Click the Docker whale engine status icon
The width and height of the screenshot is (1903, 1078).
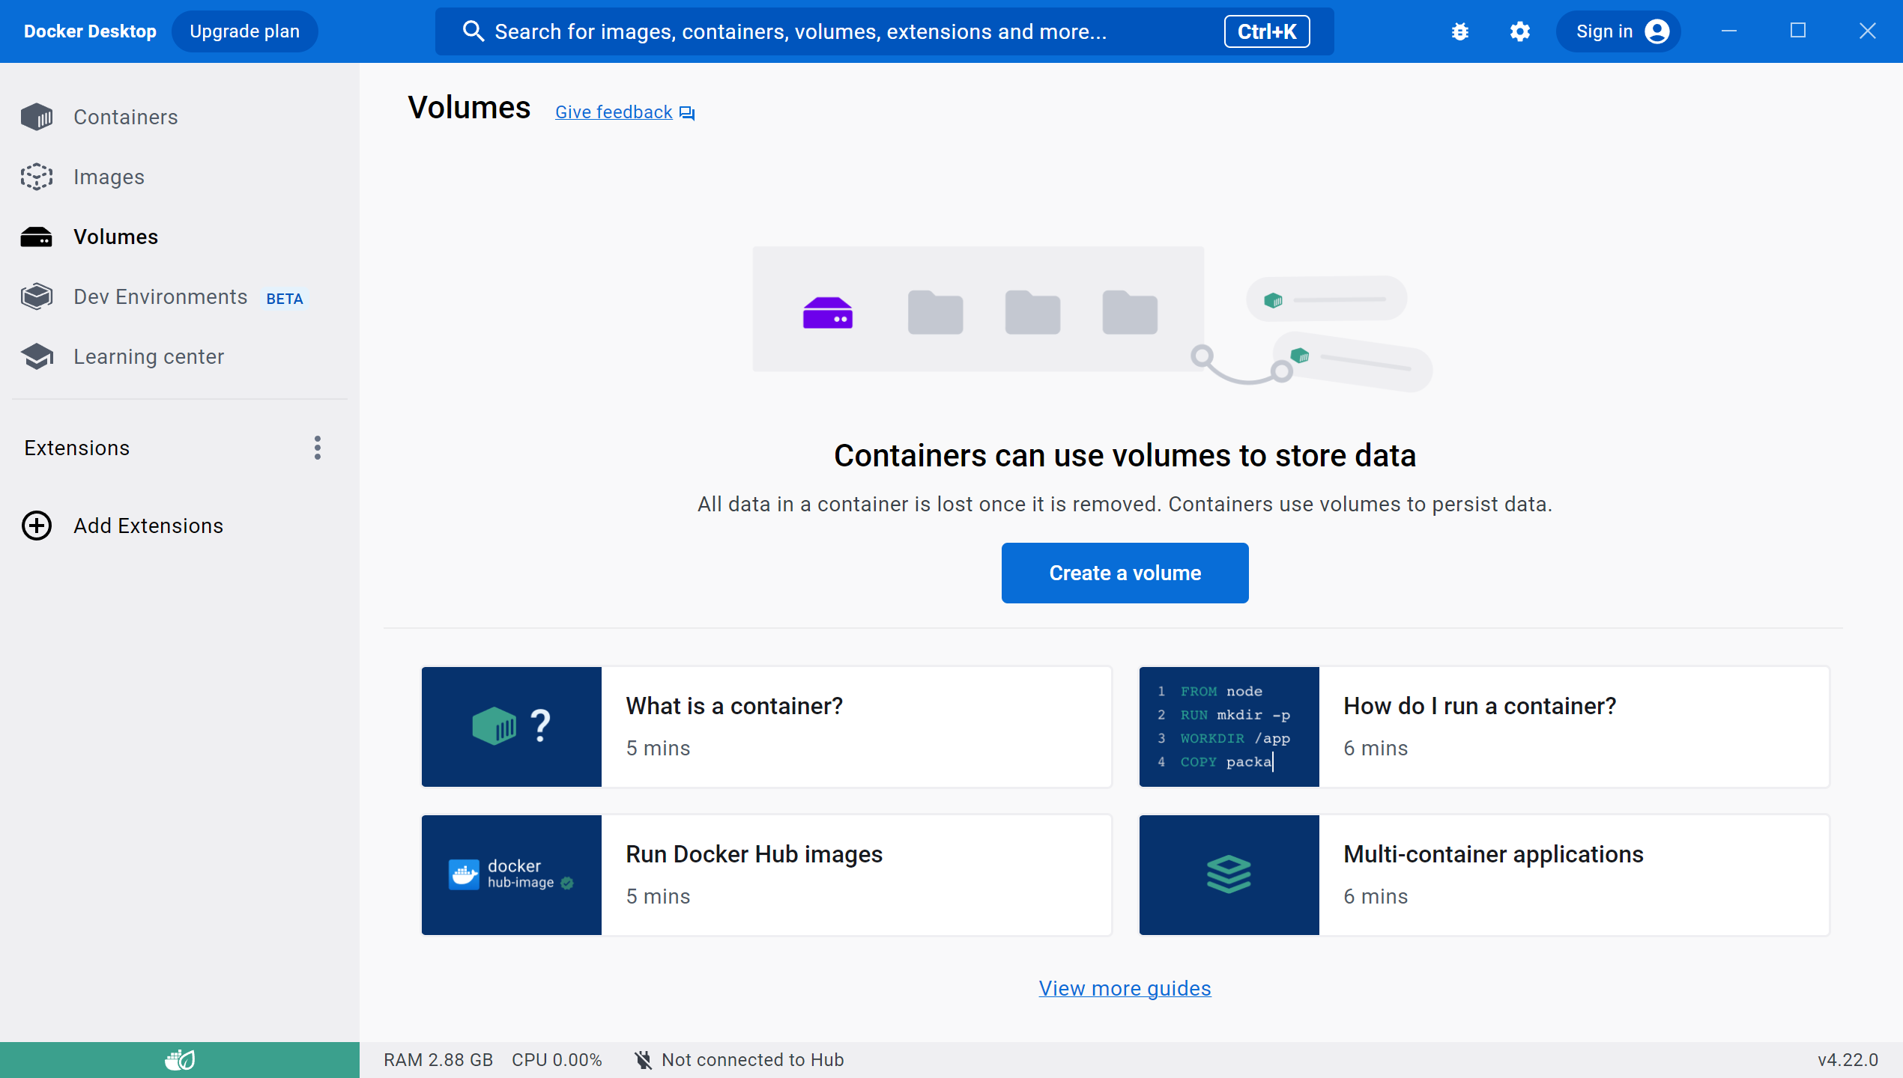pyautogui.click(x=180, y=1060)
